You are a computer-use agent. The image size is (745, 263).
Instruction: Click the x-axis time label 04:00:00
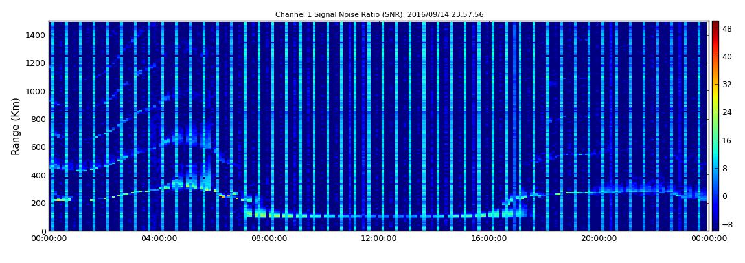[x=159, y=239]
